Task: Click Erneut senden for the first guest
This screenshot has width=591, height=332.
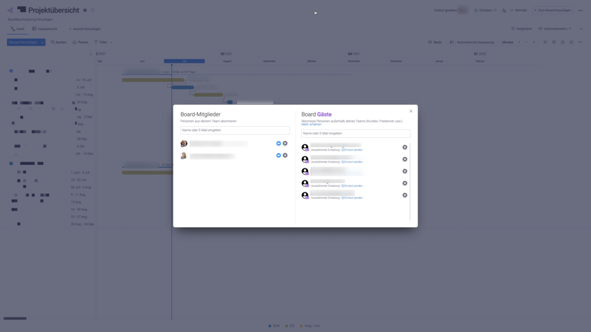Action: [x=353, y=150]
